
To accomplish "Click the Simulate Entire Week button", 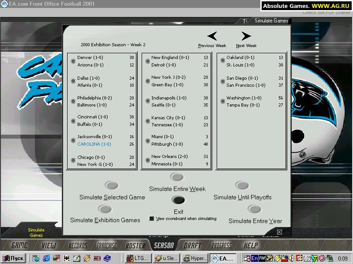I will (x=177, y=177).
